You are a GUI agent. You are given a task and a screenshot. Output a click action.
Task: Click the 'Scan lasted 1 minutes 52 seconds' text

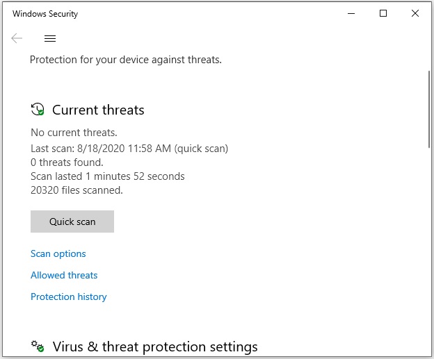coord(107,176)
